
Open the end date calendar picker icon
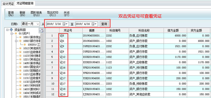point(94,24)
